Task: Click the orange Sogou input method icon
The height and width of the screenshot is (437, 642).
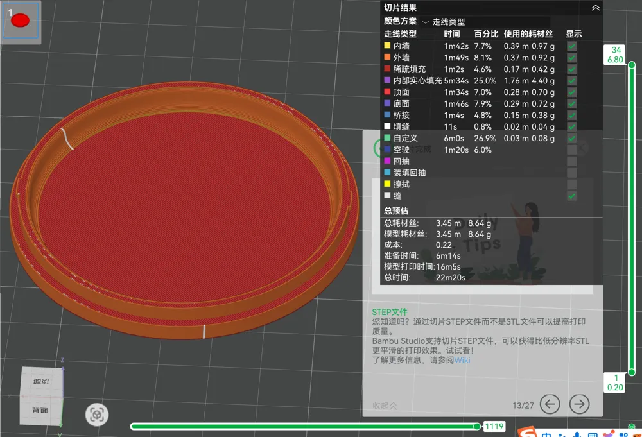Action: [x=527, y=432]
